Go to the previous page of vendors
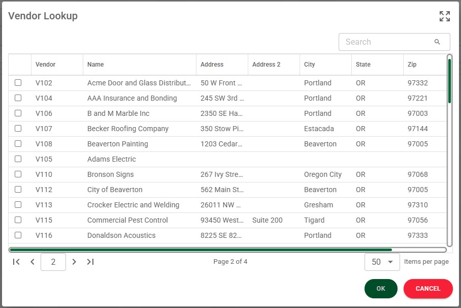Viewport: 461px width, 308px height. coord(32,262)
